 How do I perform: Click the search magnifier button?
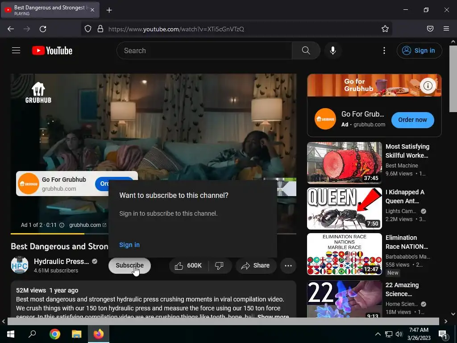point(306,50)
